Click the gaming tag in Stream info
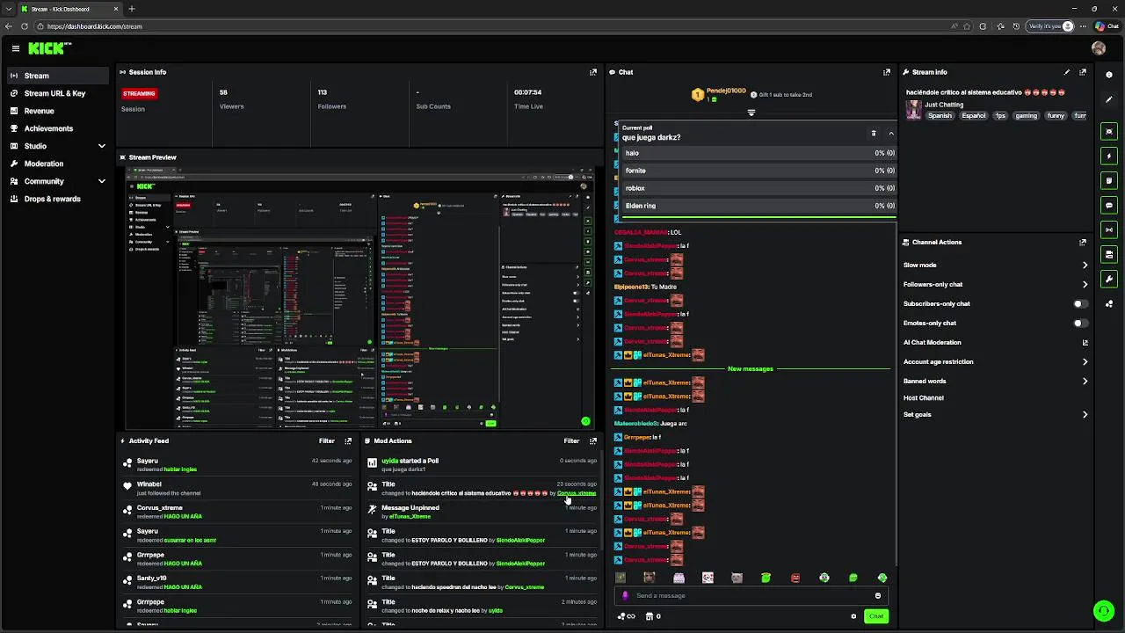The image size is (1125, 633). tap(1026, 116)
